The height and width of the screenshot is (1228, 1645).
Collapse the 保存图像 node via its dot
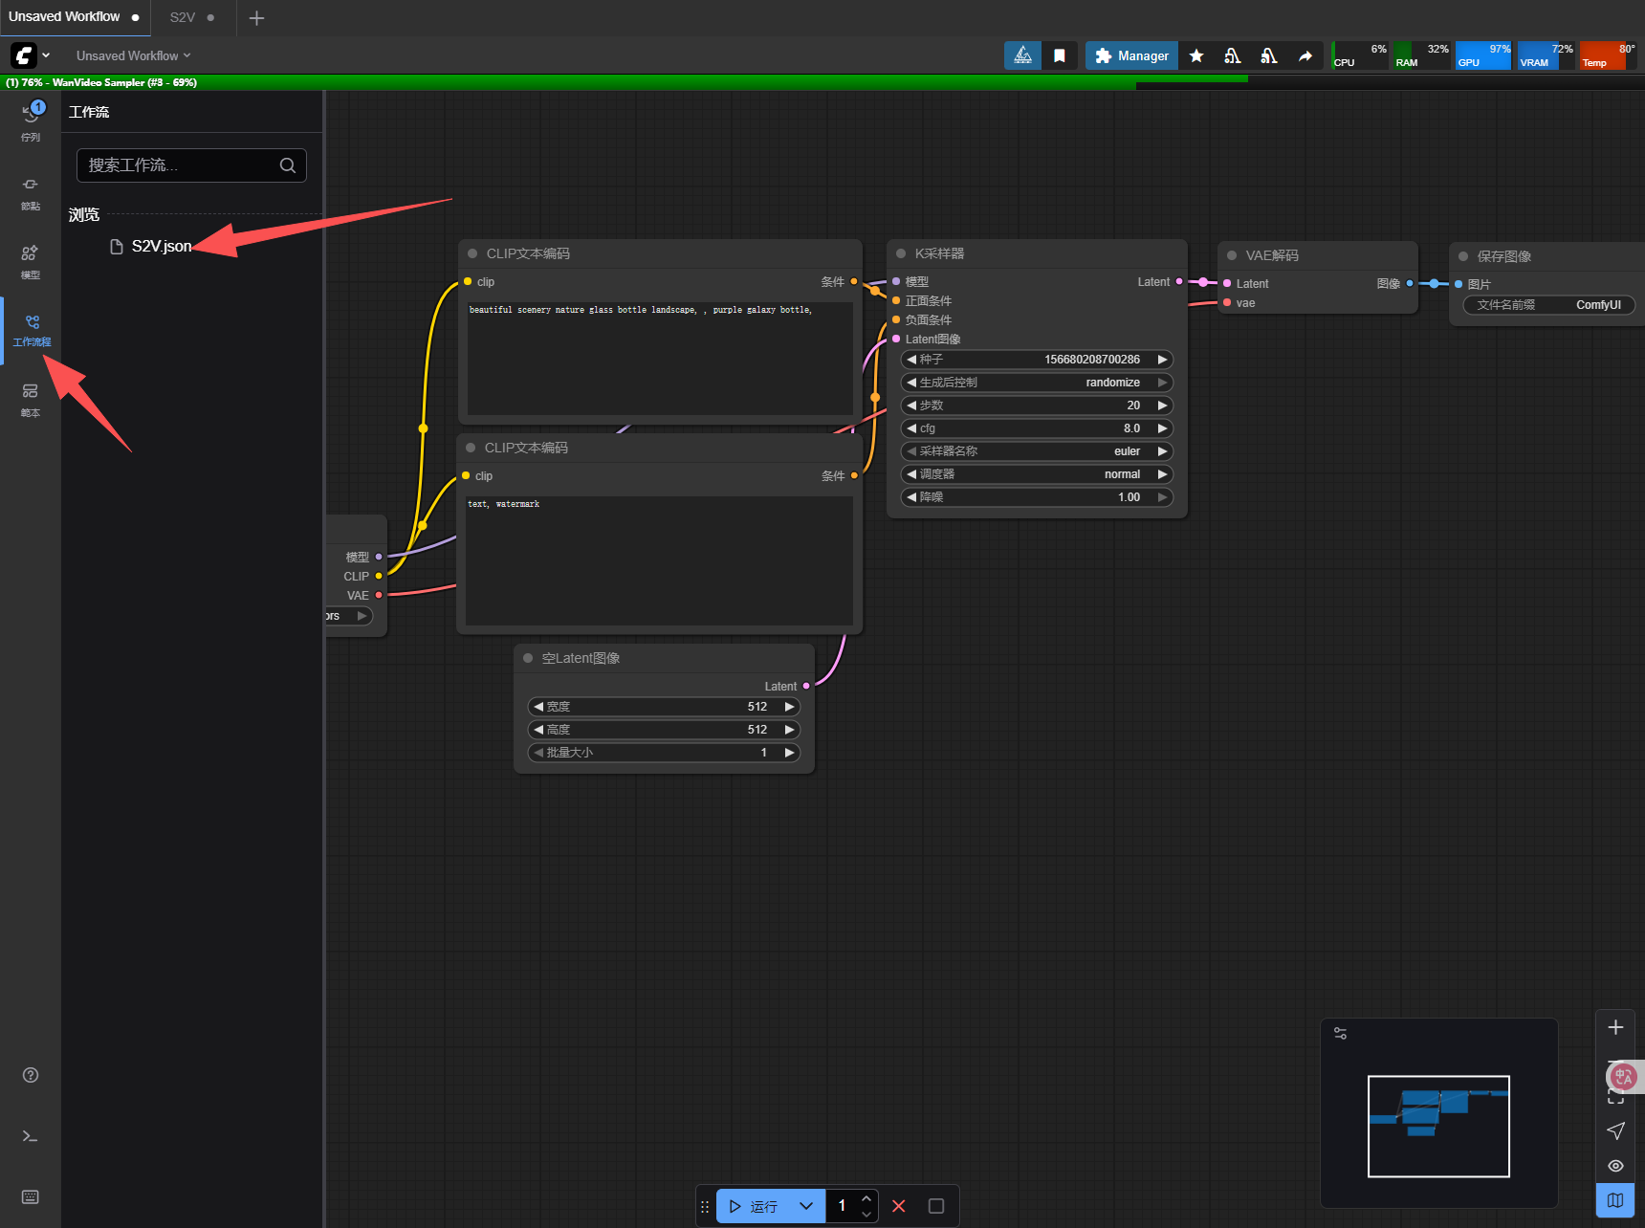coord(1463,256)
